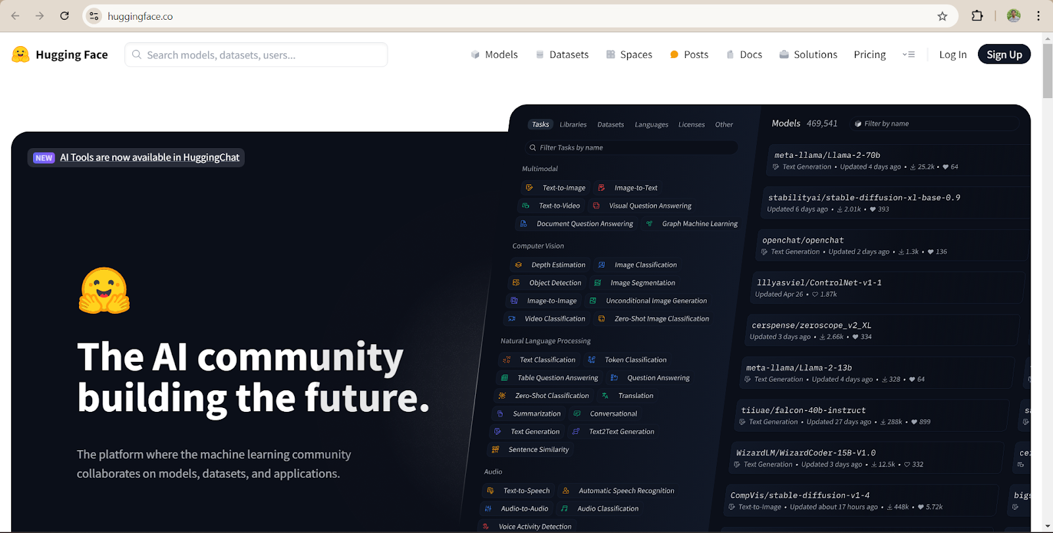Open the browser extensions puzzle icon

point(977,16)
